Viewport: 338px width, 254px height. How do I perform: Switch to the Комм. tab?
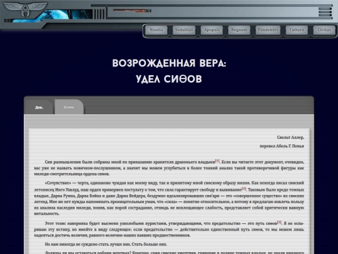click(x=69, y=107)
